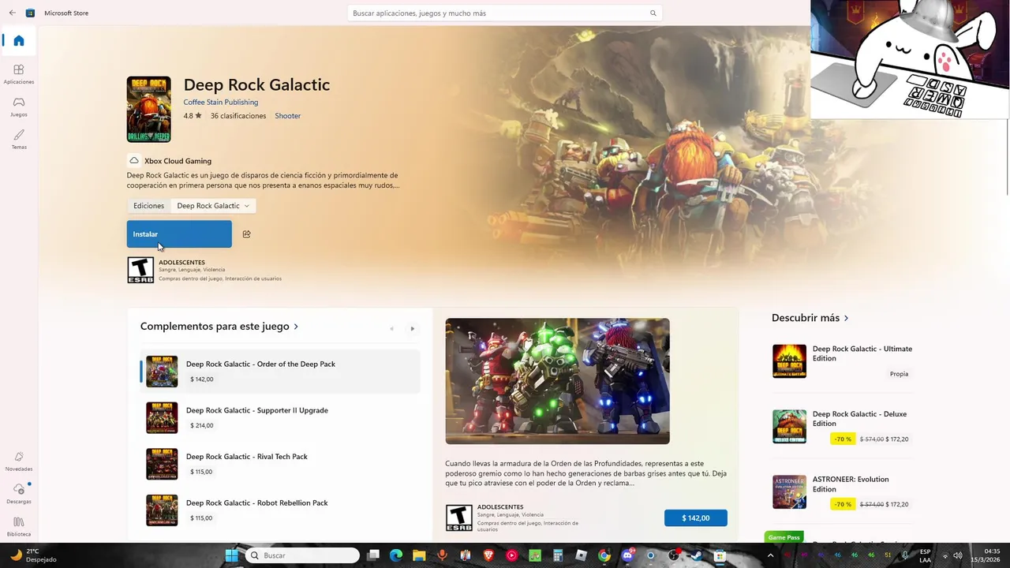Click the search magnifier icon in search box
This screenshot has height=568, width=1010.
click(x=653, y=13)
